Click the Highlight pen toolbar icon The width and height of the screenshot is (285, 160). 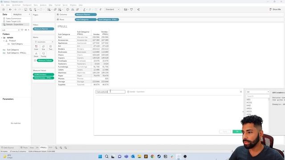(x=84, y=9)
